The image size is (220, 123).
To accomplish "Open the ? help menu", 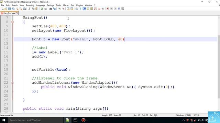I will click(x=95, y=5).
